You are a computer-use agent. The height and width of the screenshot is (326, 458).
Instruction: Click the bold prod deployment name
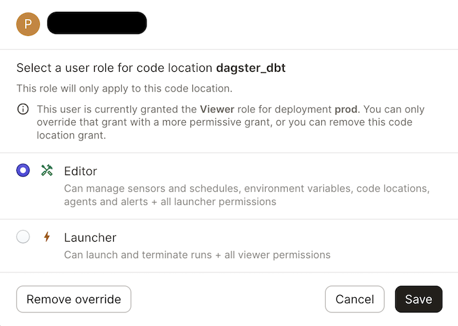click(347, 109)
